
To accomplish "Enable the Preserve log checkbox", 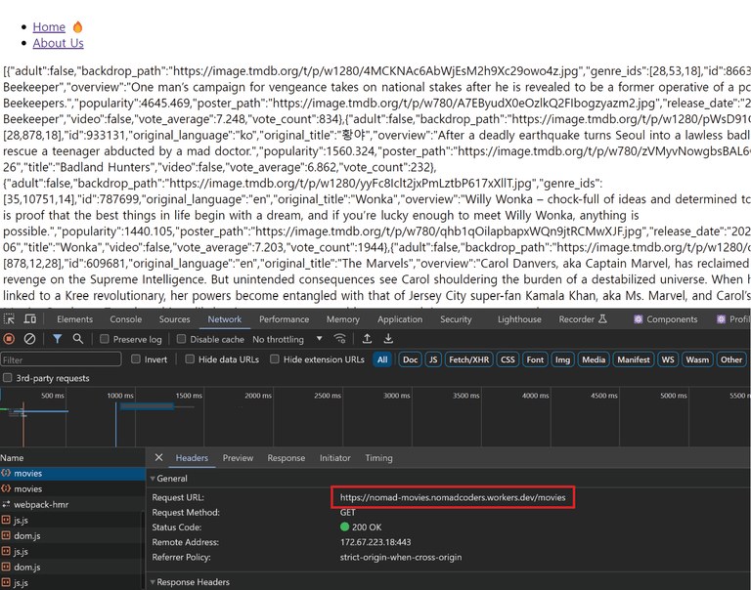I will pos(104,339).
